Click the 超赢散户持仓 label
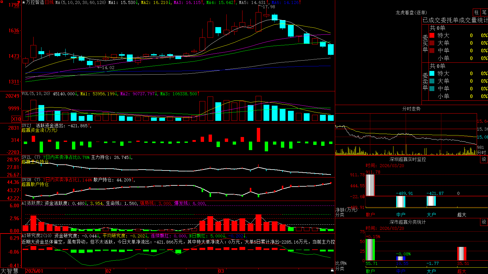 pyautogui.click(x=35, y=184)
